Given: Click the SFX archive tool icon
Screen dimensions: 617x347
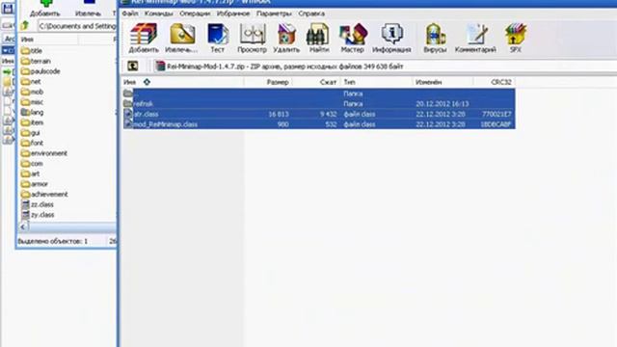Looking at the screenshot, I should click(515, 38).
